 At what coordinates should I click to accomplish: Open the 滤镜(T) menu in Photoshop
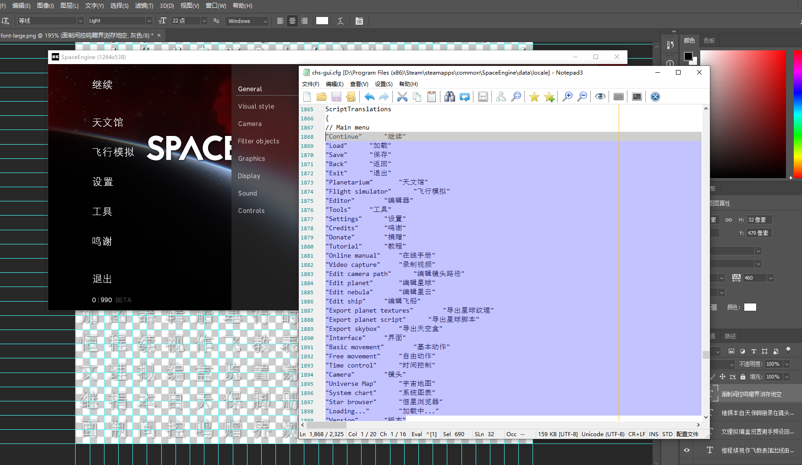click(x=144, y=5)
